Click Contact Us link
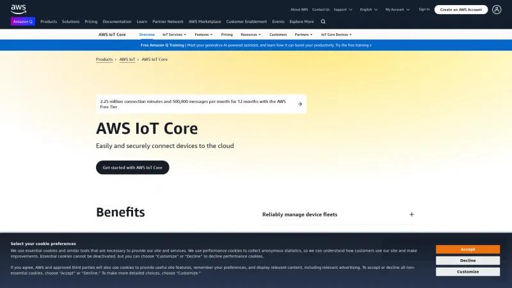This screenshot has height=288, width=512. (x=321, y=10)
